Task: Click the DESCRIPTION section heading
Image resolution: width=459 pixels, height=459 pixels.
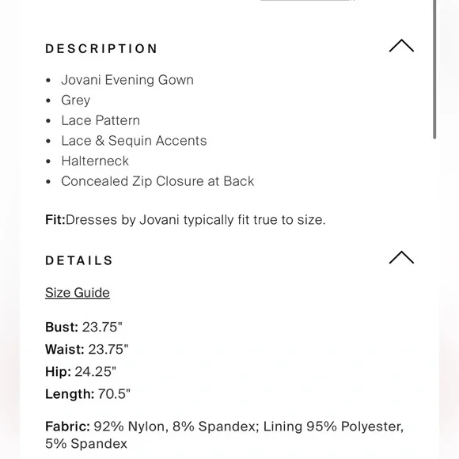Action: (101, 48)
